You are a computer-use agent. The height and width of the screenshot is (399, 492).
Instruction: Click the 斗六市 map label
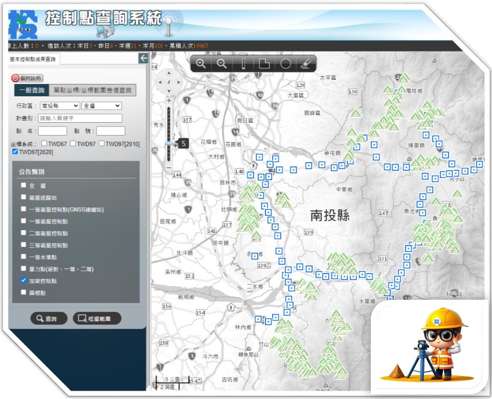[x=211, y=357]
